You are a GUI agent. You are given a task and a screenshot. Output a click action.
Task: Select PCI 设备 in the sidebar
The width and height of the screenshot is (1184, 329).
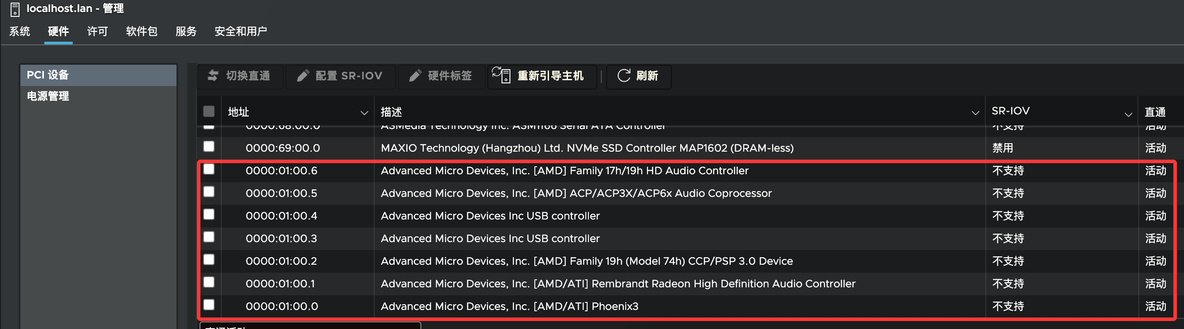(98, 75)
